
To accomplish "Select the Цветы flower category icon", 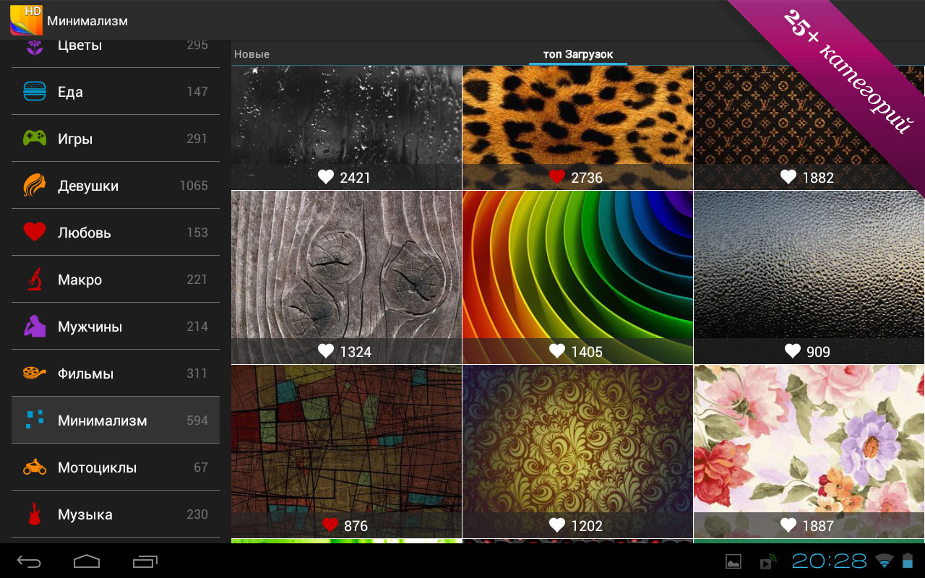I will tap(35, 47).
